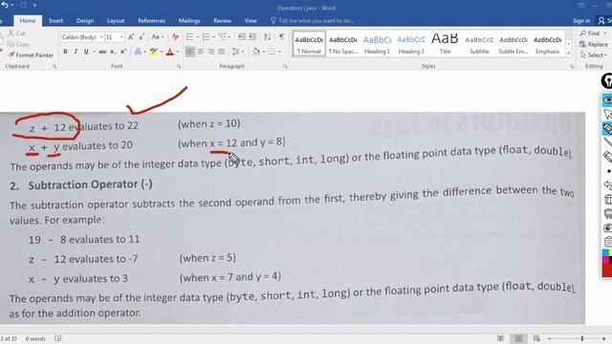Open line and paragraph spacing
The height and width of the screenshot is (344, 612).
click(236, 52)
